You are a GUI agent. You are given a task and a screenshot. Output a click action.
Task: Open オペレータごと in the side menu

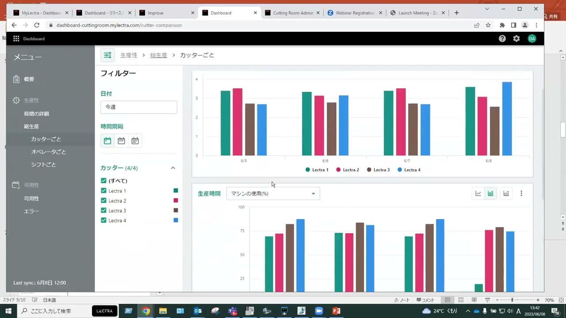[x=48, y=152]
